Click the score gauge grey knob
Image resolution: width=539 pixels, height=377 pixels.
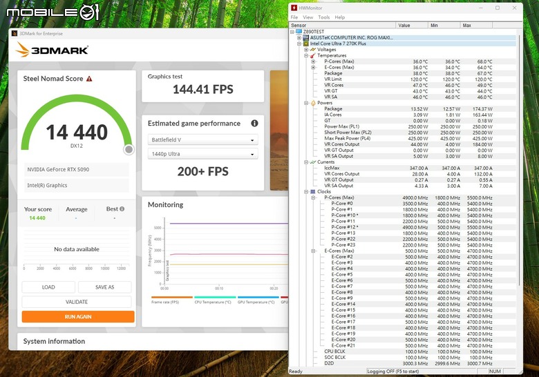pos(129,149)
